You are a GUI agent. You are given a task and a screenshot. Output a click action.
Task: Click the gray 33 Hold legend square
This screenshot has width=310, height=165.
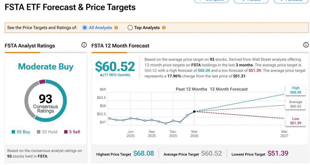pos(39,132)
